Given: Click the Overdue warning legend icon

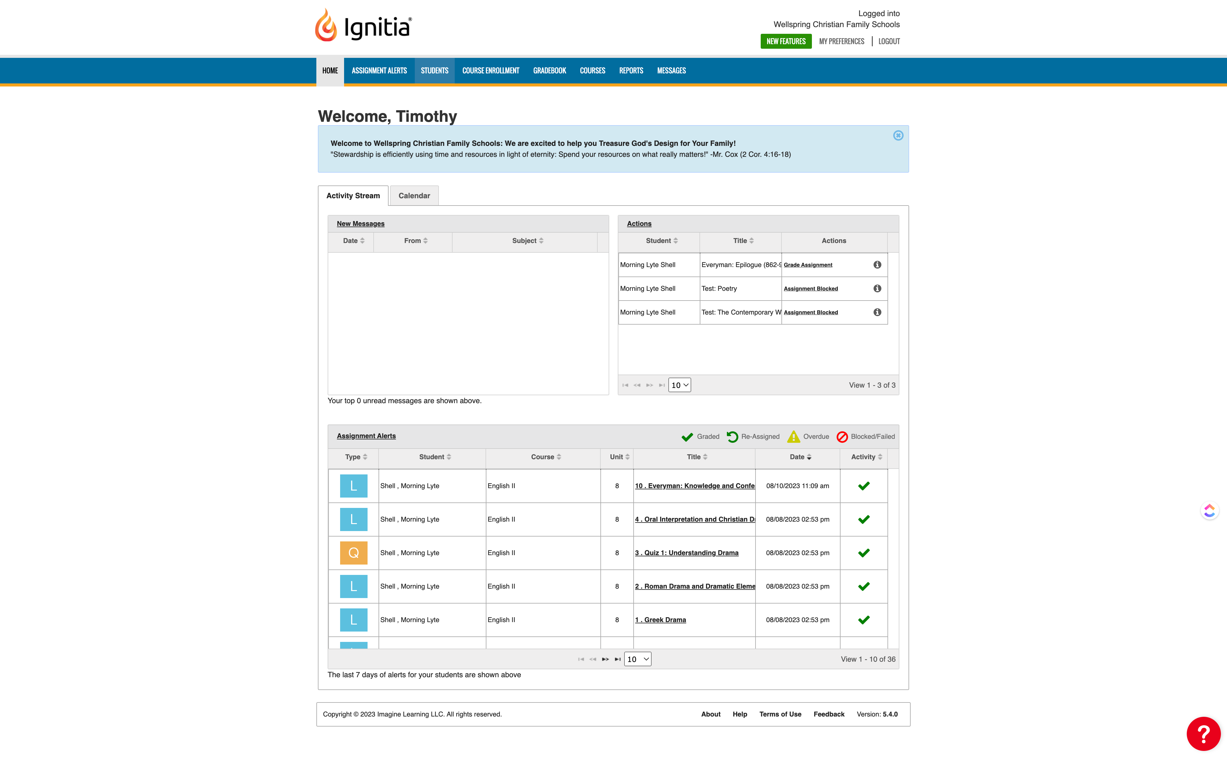Looking at the screenshot, I should pyautogui.click(x=794, y=437).
